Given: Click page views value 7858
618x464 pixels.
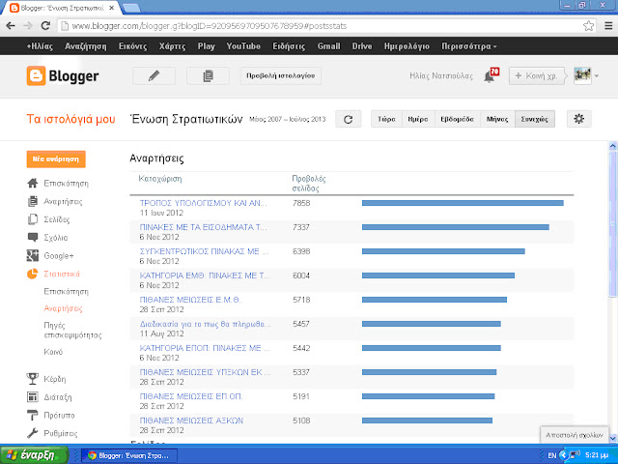Looking at the screenshot, I should [301, 203].
